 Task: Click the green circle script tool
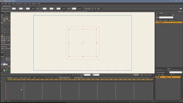(7, 70)
